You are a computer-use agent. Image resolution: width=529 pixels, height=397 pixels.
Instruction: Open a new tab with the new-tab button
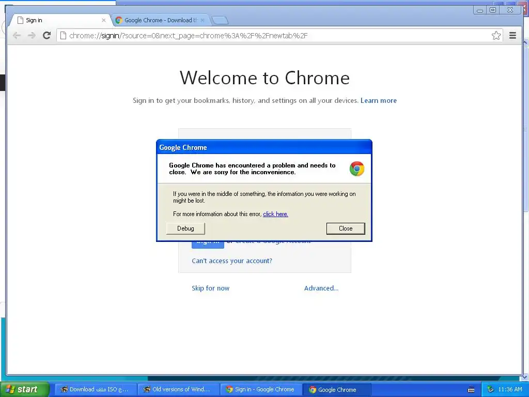coord(220,21)
